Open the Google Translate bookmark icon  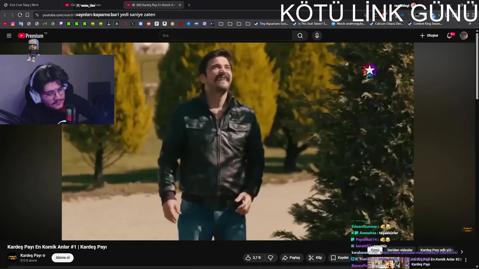(21, 24)
